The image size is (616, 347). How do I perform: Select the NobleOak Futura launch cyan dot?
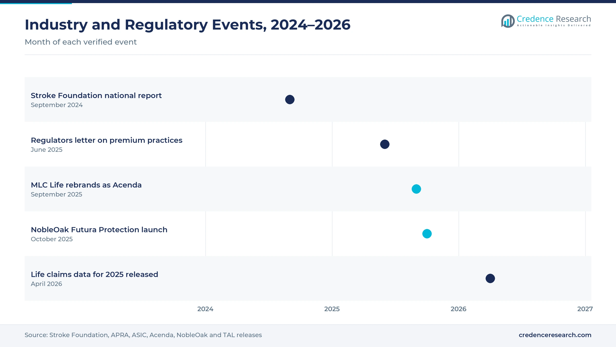(427, 234)
